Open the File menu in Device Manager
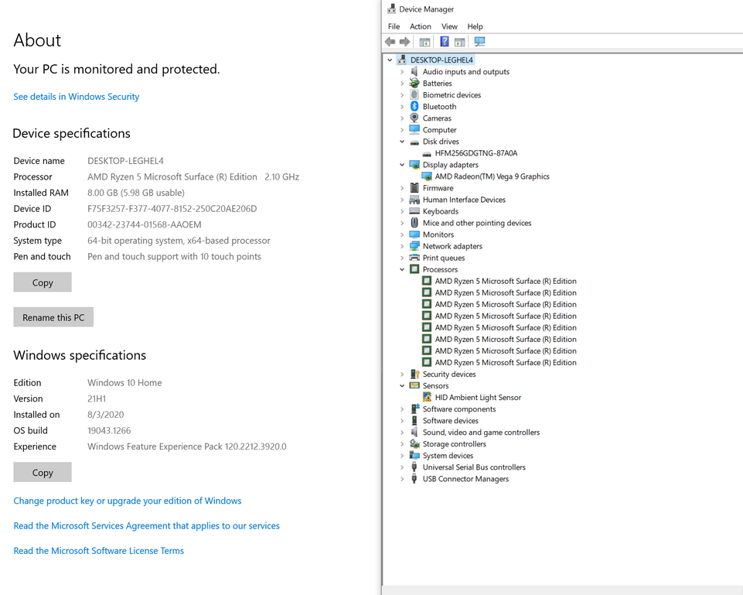This screenshot has width=743, height=595. [x=394, y=26]
